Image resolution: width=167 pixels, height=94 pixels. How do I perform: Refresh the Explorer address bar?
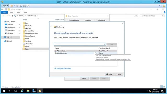137,16
